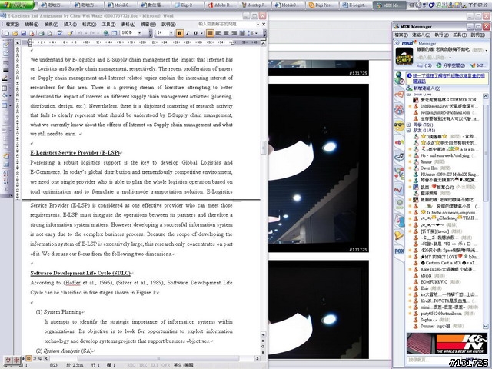Image resolution: width=492 pixels, height=369 pixels.
Task: Toggle Bold formatting in Word
Action: tap(179, 33)
